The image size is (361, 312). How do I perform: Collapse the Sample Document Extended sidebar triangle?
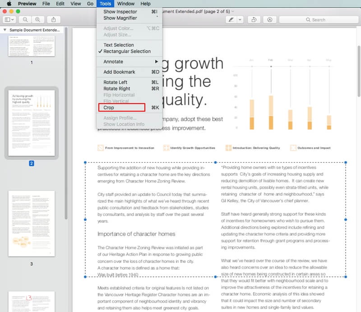pos(5,30)
